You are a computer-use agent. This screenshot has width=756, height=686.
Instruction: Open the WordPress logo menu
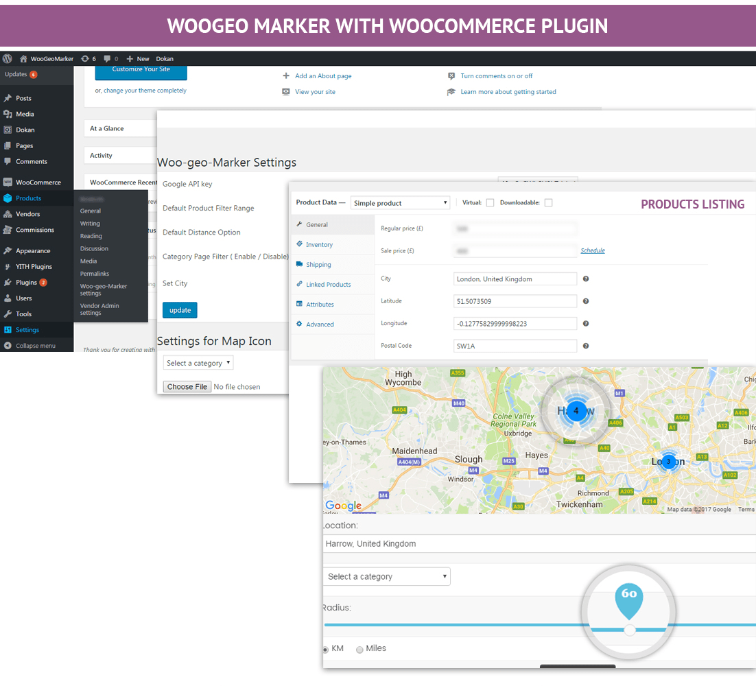pyautogui.click(x=8, y=59)
